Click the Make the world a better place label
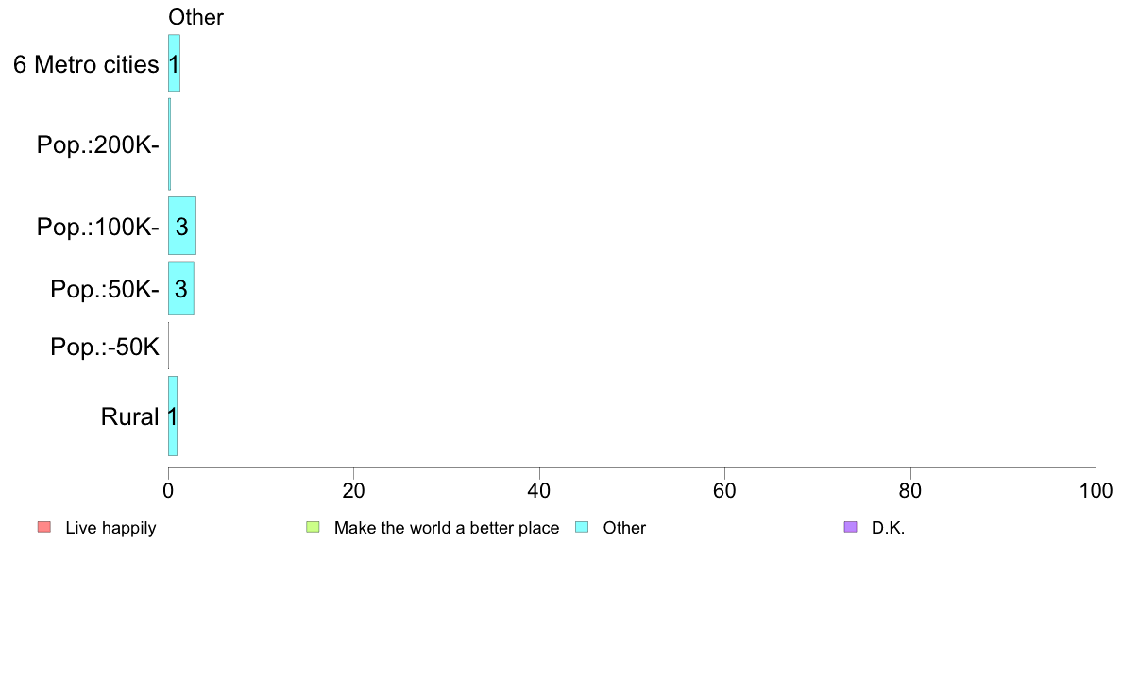 [x=447, y=528]
